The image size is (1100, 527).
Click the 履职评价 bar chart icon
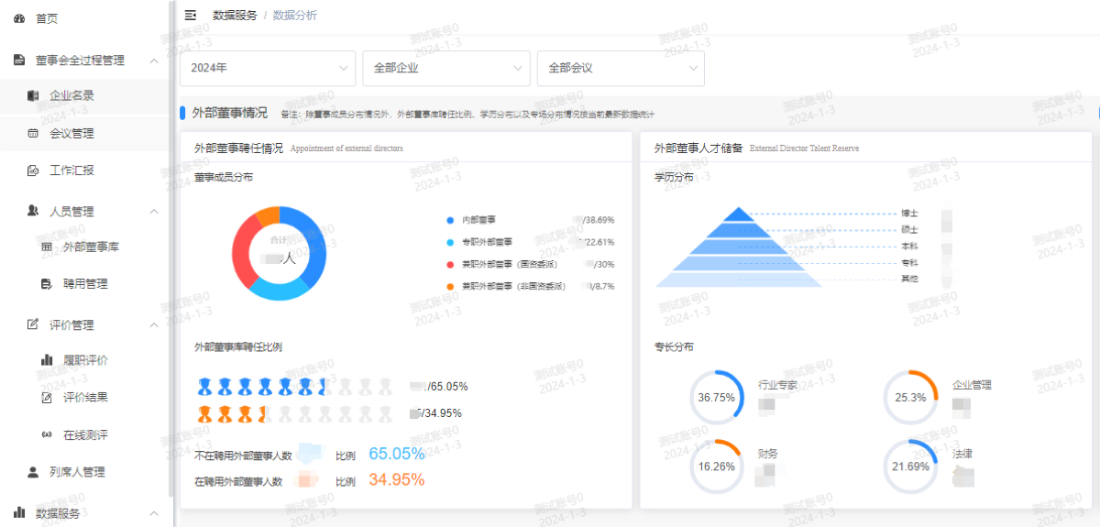47,360
